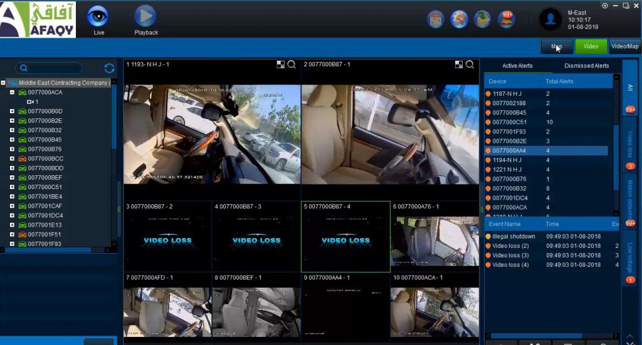Select alert row 0077000C51
Screen dimensions: 642x345
tap(547, 122)
